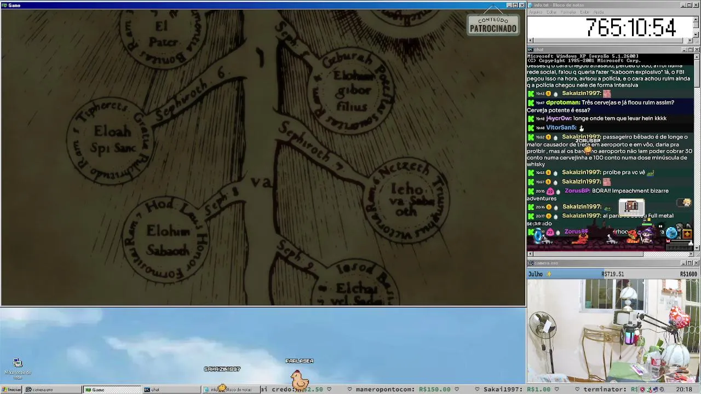Image resolution: width=701 pixels, height=394 pixels.
Task: Minimize the Game window
Action: [509, 5]
